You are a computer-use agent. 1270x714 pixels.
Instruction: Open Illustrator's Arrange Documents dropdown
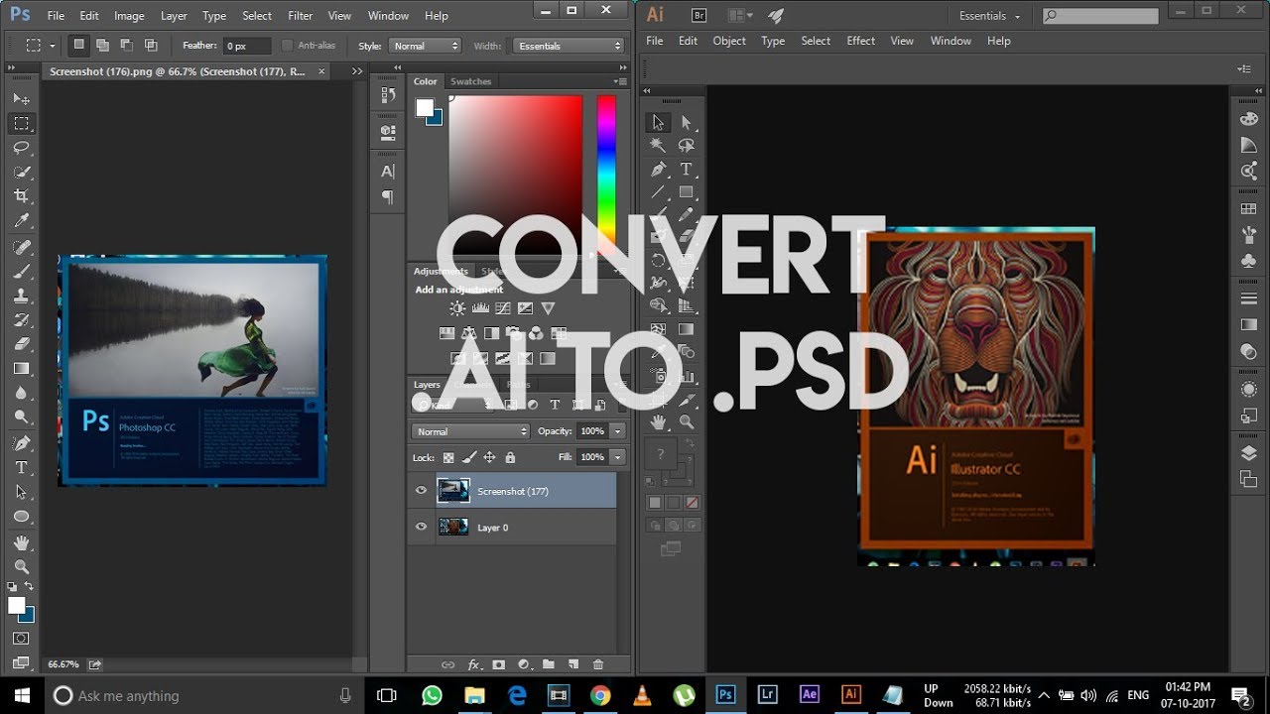coord(740,15)
